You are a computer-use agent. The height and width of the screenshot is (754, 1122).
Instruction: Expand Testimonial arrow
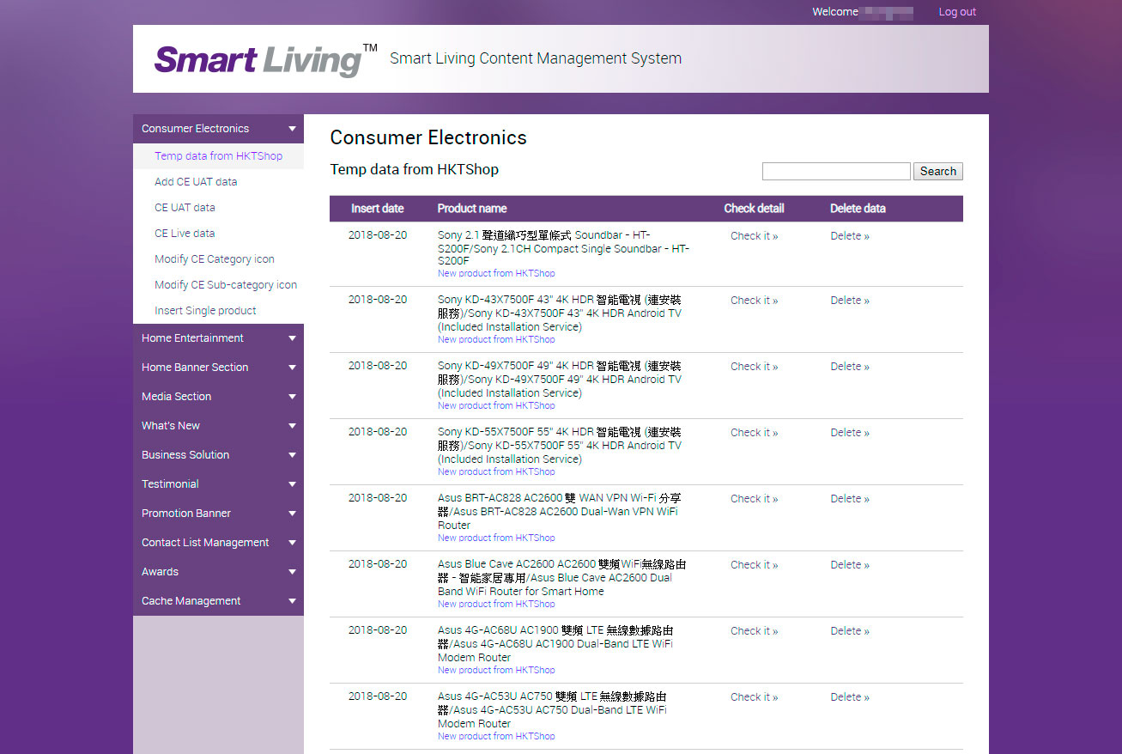pyautogui.click(x=292, y=484)
